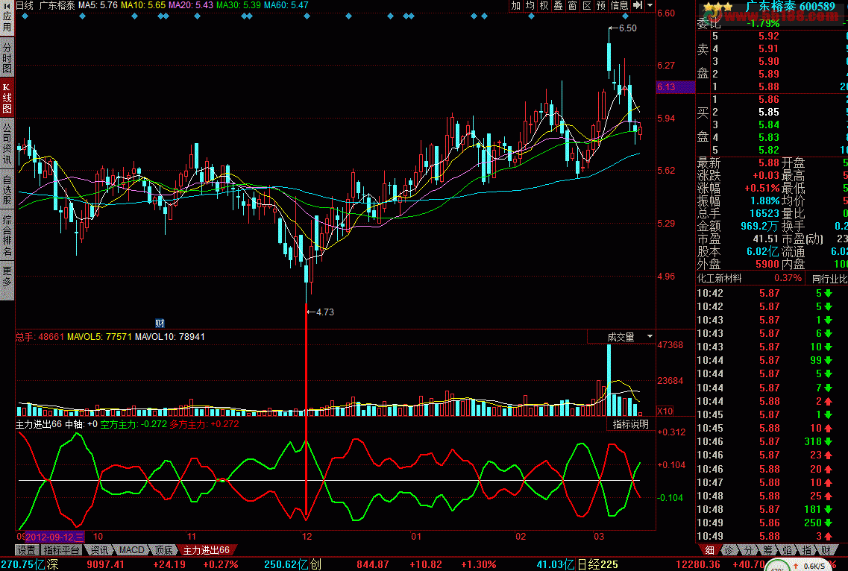Viewport: 848px width, 571px height.
Task: Click the 同行业比 link
Action: [x=829, y=279]
